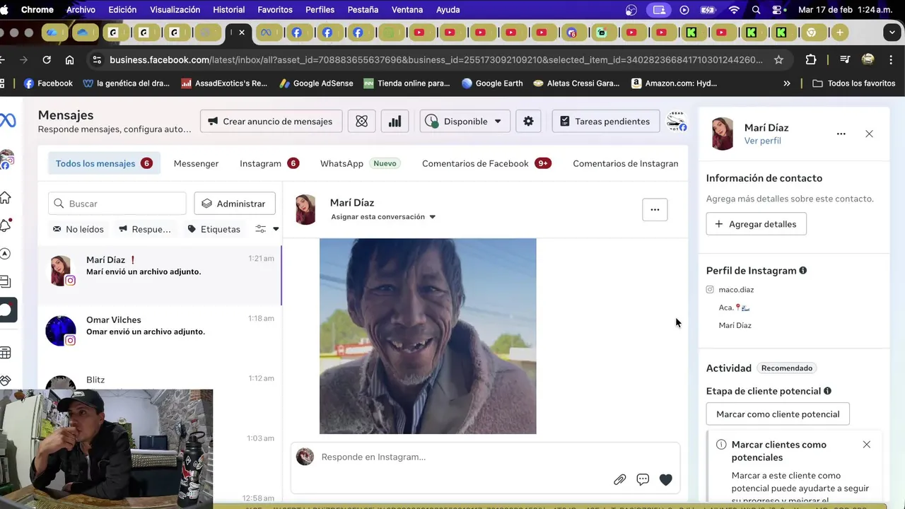Reload the page in Chrome
Viewport: 905px width, 509px height.
(47, 60)
